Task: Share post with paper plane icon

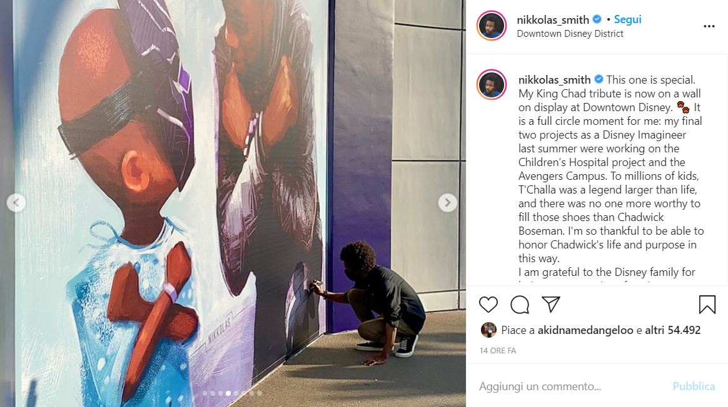Action: tap(550, 304)
